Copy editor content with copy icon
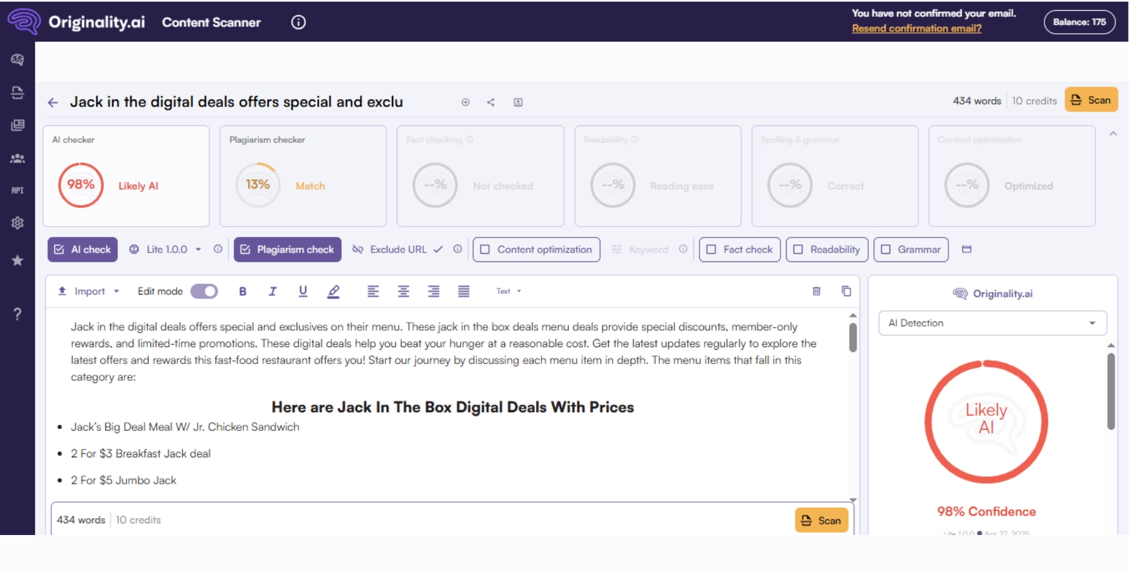1129x572 pixels. (x=846, y=291)
